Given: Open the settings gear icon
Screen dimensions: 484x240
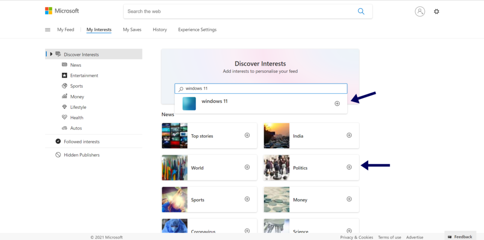Looking at the screenshot, I should coord(436,11).
